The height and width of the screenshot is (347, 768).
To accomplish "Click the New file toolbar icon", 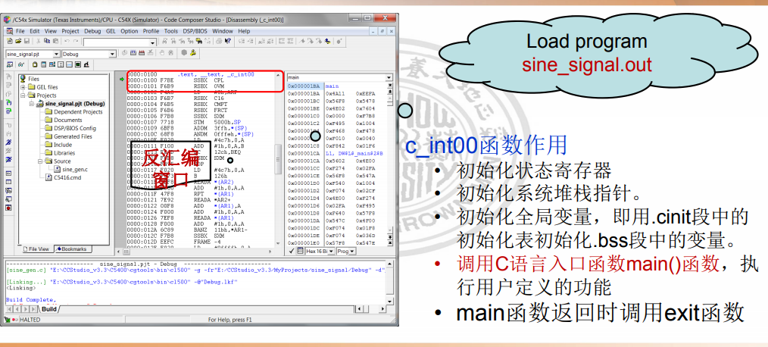I will (9, 41).
